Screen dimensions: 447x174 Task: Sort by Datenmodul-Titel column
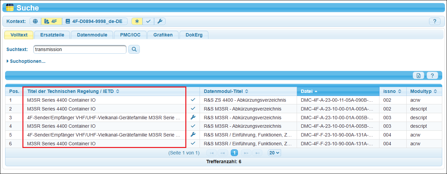[226, 91]
